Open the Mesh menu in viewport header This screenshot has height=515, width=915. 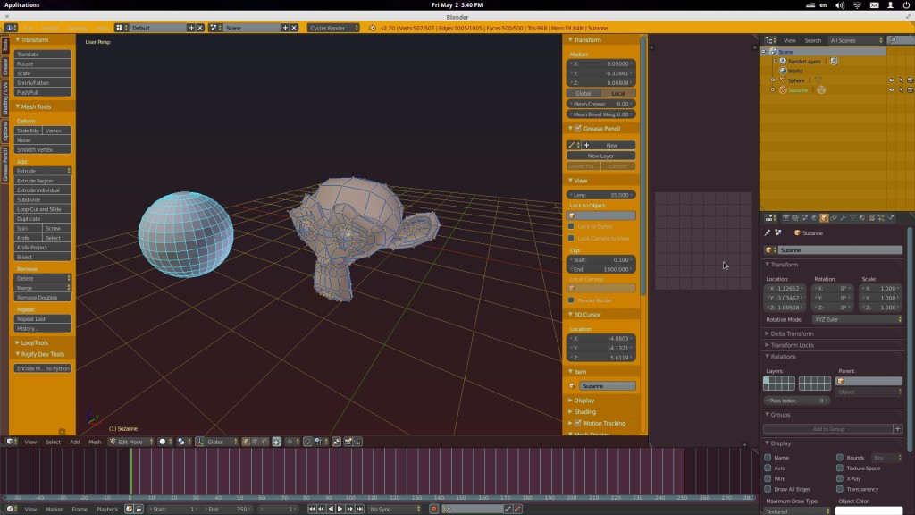click(x=95, y=442)
